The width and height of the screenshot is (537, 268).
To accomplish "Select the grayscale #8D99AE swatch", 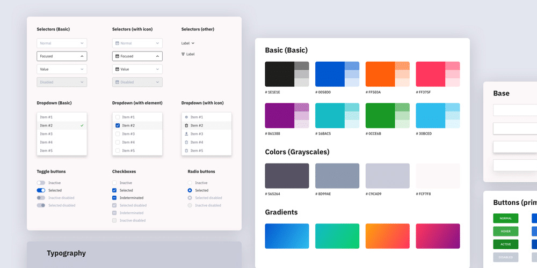I will click(337, 176).
